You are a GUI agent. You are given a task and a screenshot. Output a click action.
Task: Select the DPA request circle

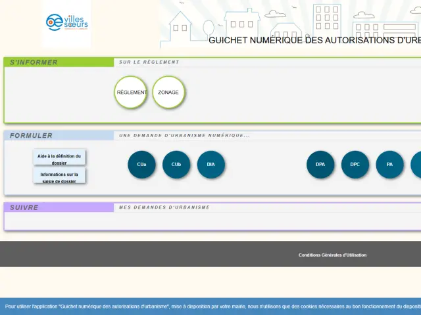pos(320,164)
